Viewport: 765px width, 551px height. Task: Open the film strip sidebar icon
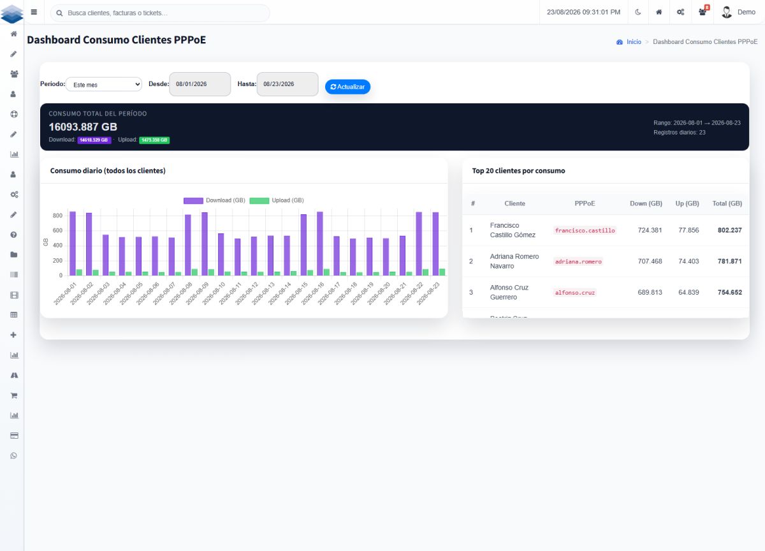(14, 295)
